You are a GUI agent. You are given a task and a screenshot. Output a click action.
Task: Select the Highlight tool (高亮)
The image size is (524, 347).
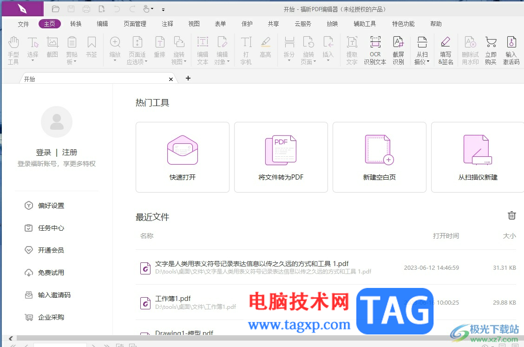265,47
